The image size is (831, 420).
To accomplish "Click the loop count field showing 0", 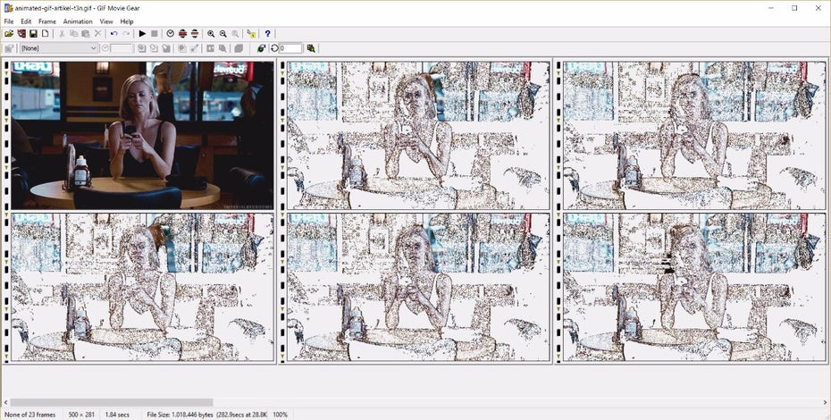I will point(290,48).
